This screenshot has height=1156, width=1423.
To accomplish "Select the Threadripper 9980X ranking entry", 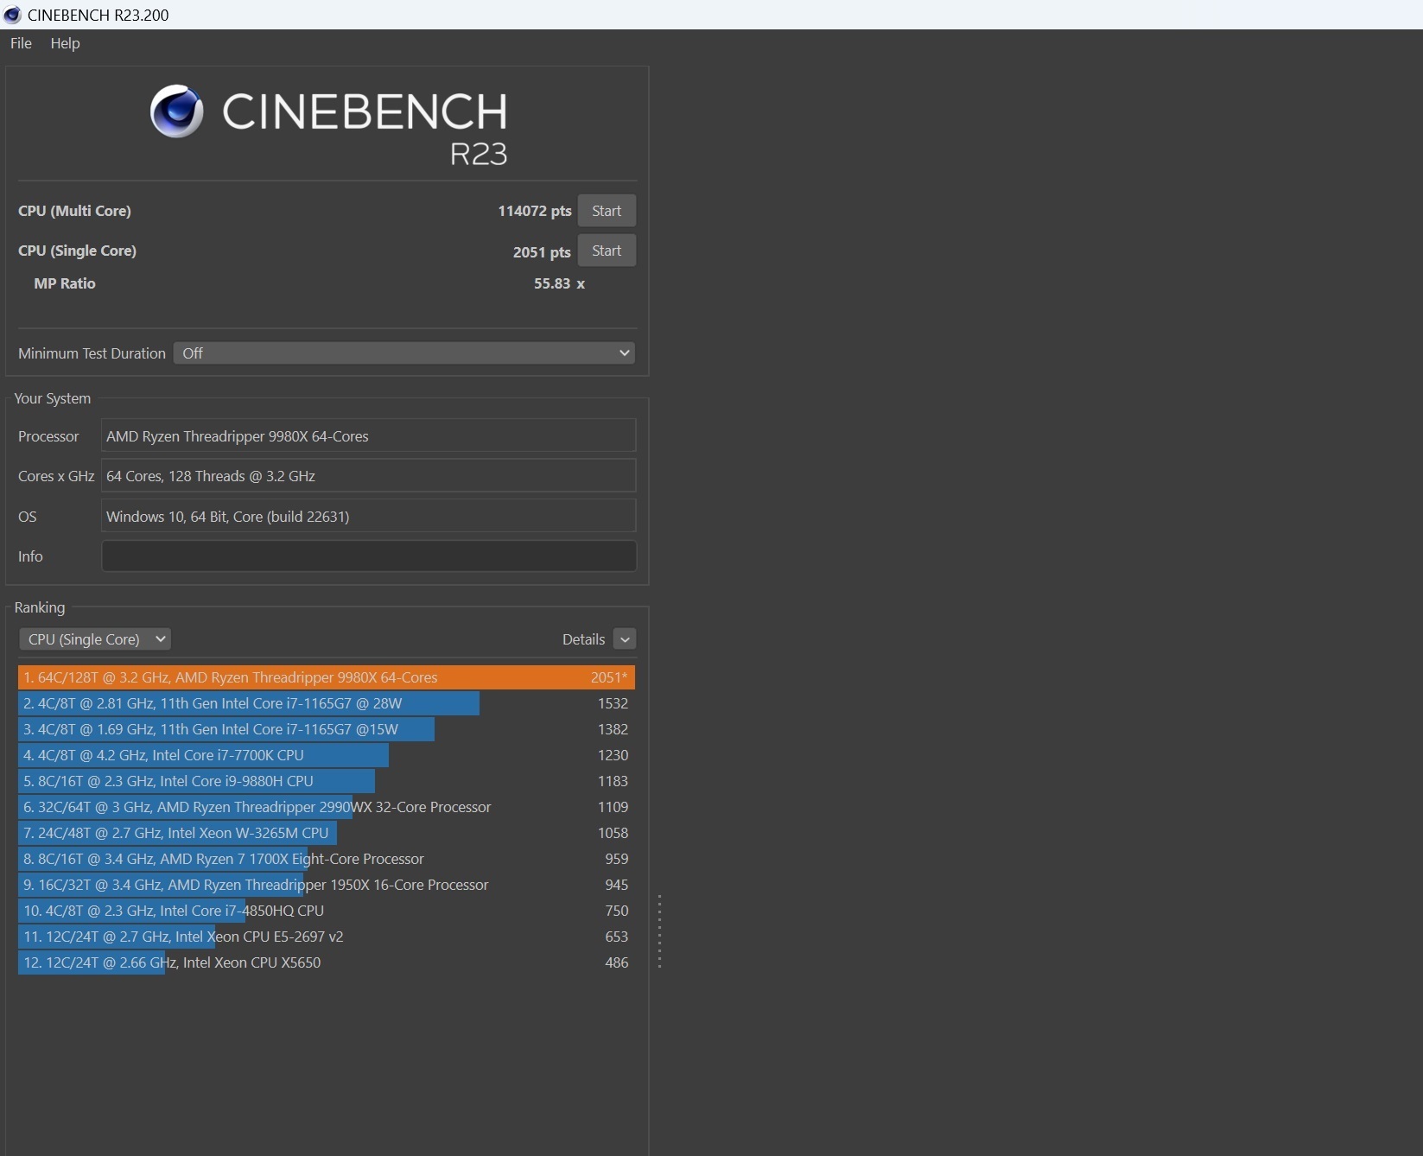I will point(326,677).
